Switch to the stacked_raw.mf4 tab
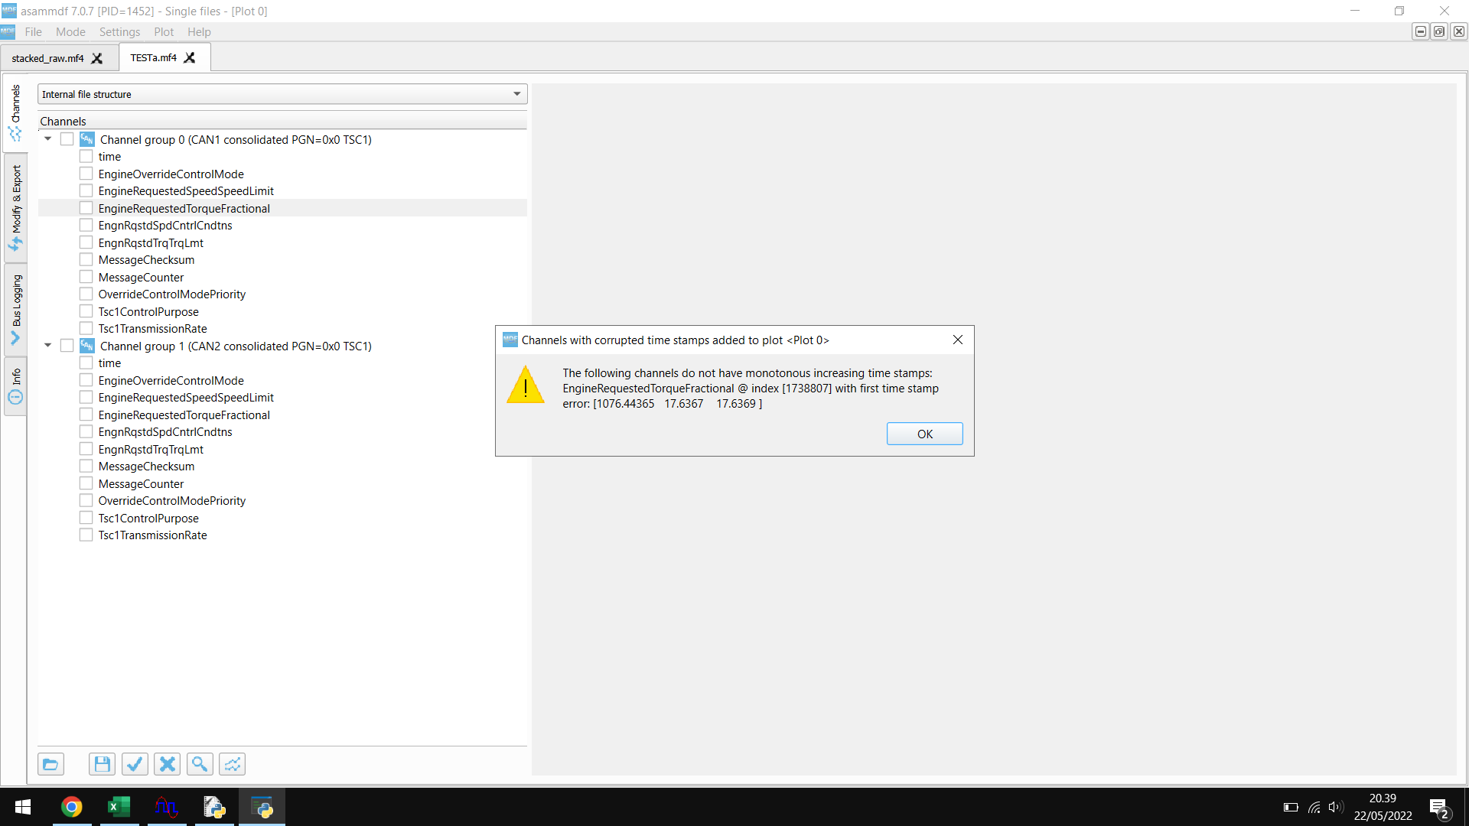The image size is (1469, 826). coord(47,58)
